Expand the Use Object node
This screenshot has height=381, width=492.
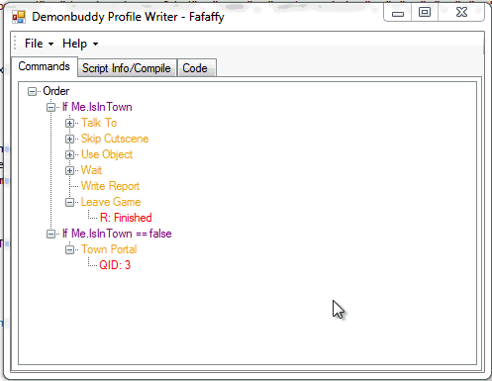pyautogui.click(x=69, y=154)
